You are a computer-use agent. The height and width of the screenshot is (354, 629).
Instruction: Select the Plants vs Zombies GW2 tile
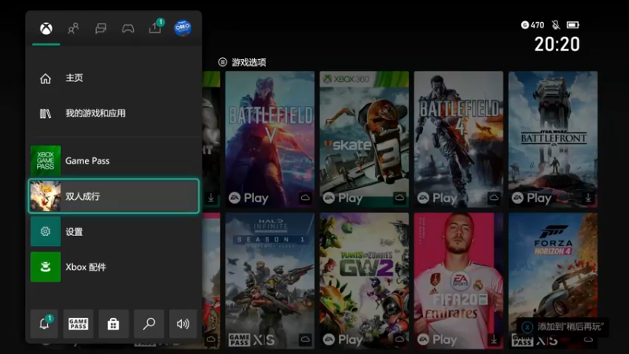[x=364, y=281]
